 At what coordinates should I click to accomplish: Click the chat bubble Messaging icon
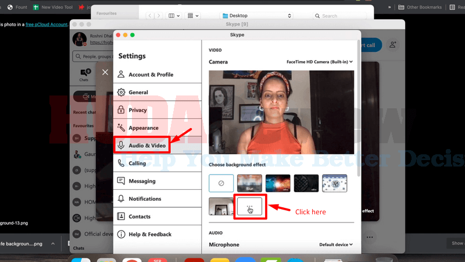pyautogui.click(x=121, y=180)
